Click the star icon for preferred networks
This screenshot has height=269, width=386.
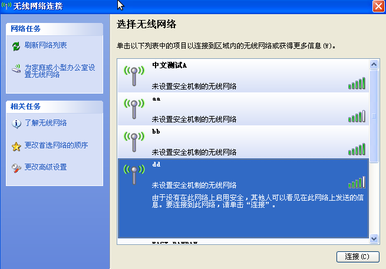17,147
